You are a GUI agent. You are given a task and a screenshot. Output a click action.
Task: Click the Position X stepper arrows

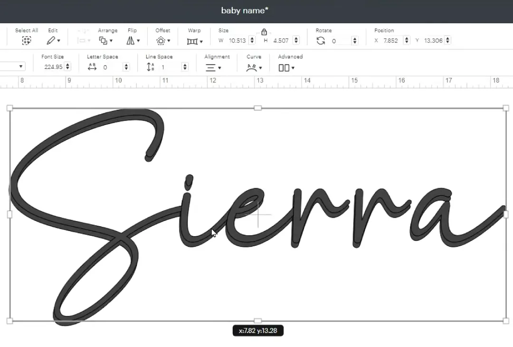click(407, 40)
